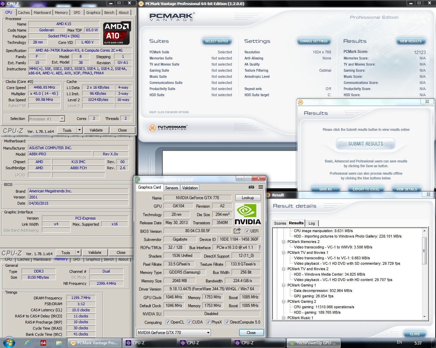Switch to the Caches tab in top CPU-Z
The width and height of the screenshot is (436, 348).
tap(24, 13)
